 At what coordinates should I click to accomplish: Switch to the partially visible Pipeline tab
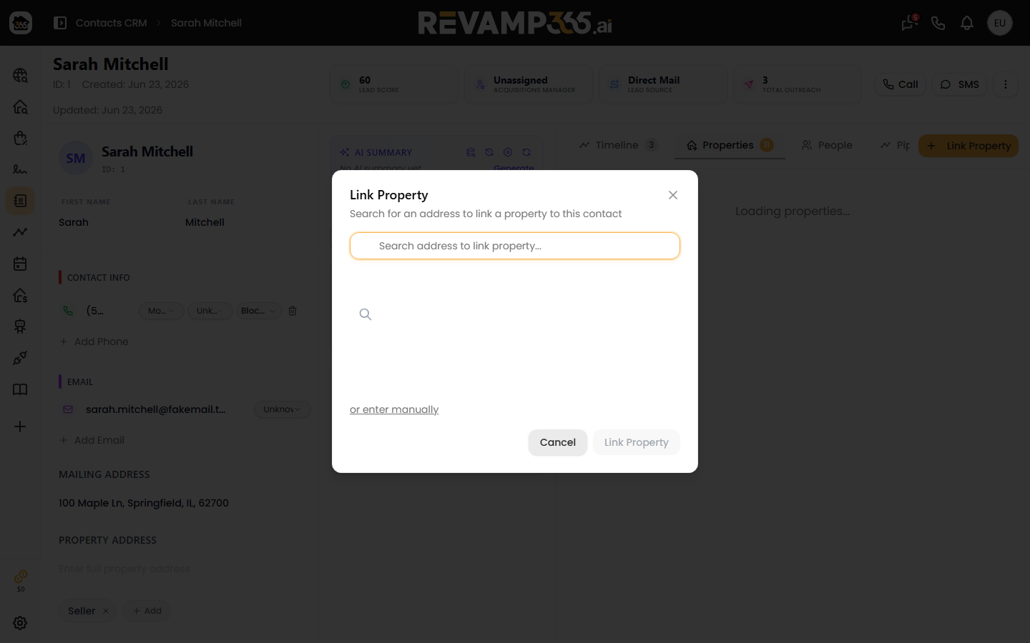[895, 145]
